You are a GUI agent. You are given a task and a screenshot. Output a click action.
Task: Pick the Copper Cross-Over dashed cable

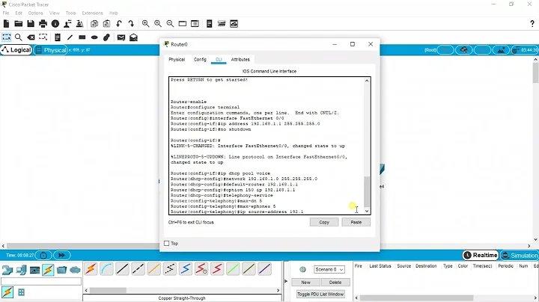click(138, 269)
